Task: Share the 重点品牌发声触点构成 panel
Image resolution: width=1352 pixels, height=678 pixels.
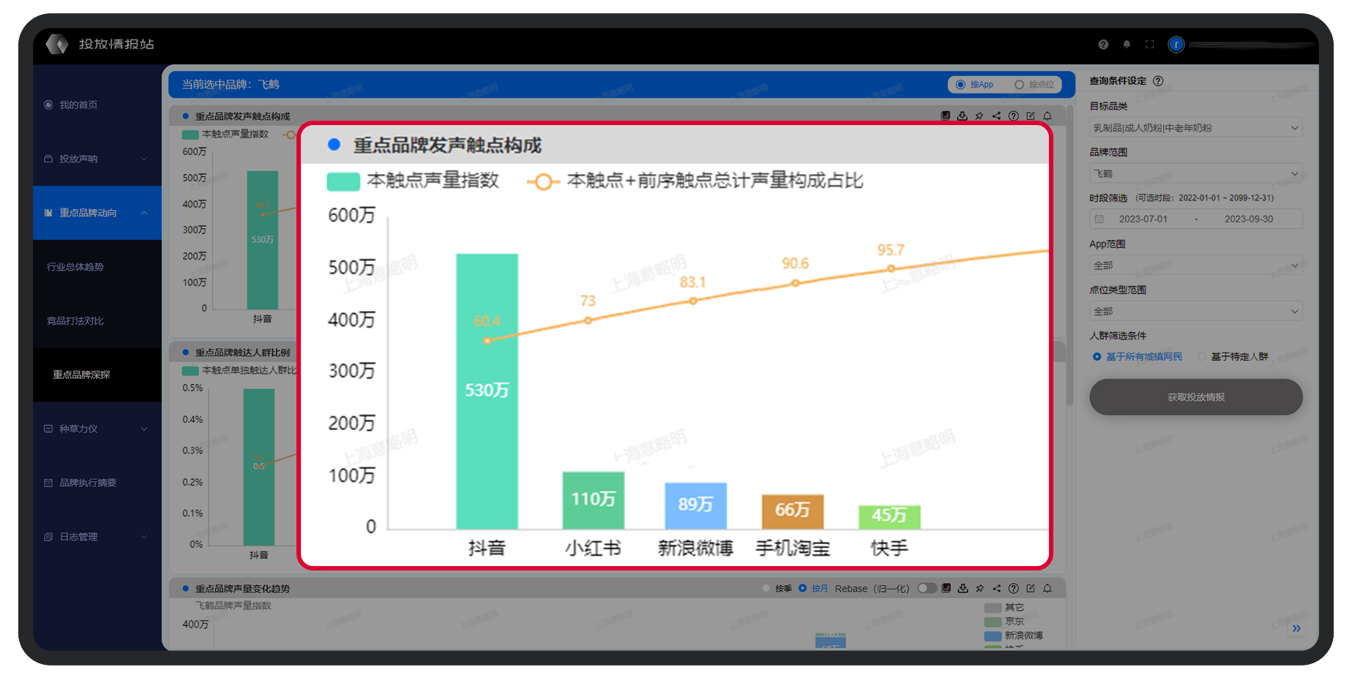Action: click(x=996, y=116)
